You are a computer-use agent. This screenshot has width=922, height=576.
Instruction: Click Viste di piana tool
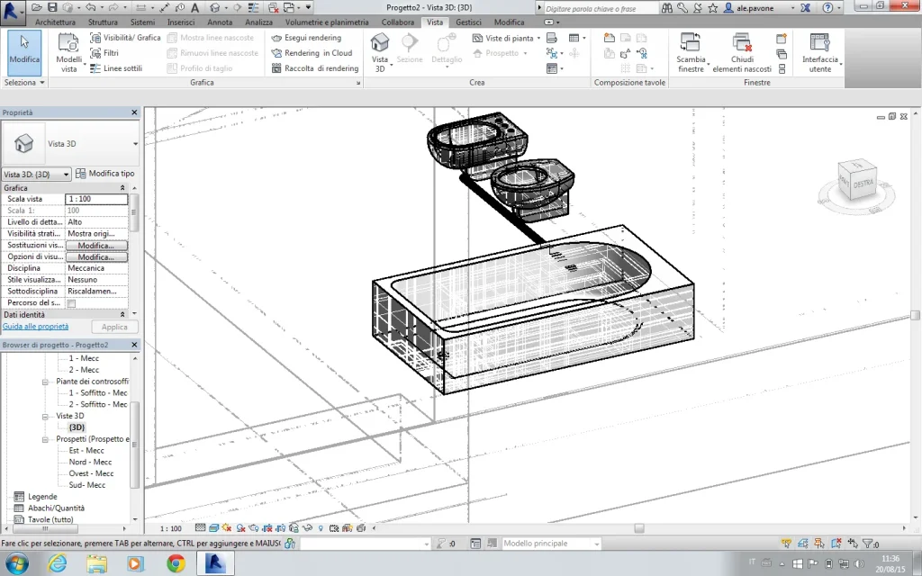coord(506,38)
